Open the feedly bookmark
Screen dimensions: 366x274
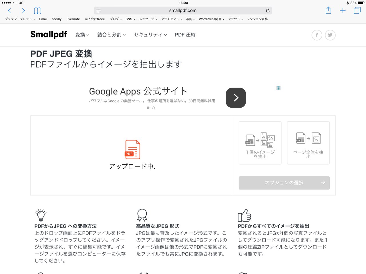click(x=57, y=19)
